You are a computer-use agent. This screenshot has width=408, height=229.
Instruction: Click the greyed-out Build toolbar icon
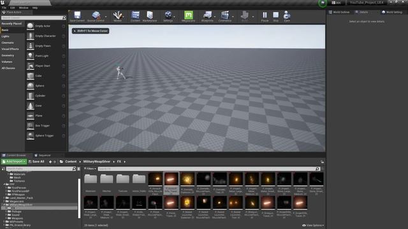pos(245,15)
